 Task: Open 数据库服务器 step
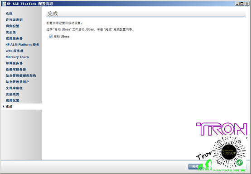[16, 70]
